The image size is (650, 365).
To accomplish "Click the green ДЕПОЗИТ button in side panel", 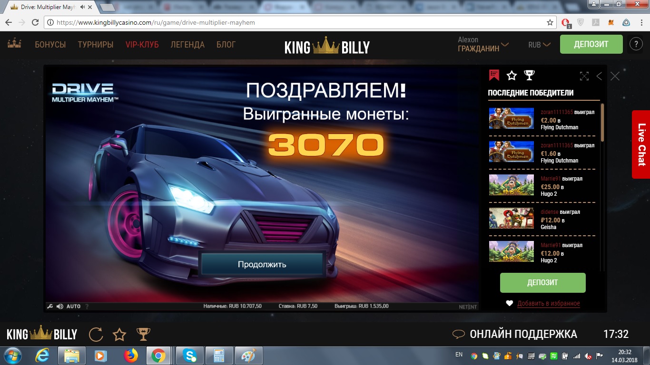I will (542, 282).
